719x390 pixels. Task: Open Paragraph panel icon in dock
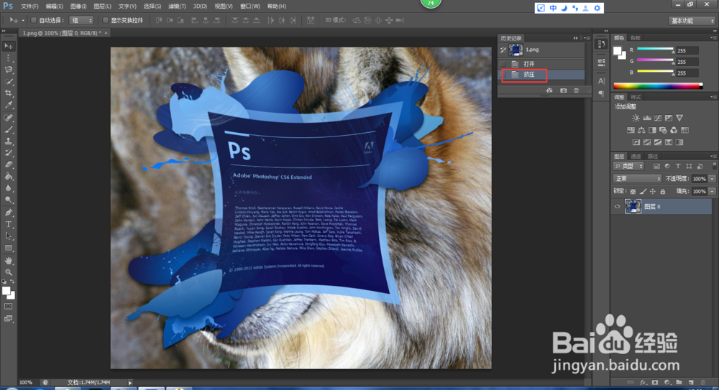[x=600, y=93]
